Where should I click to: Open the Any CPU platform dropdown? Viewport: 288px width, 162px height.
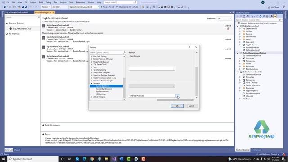tap(60, 7)
